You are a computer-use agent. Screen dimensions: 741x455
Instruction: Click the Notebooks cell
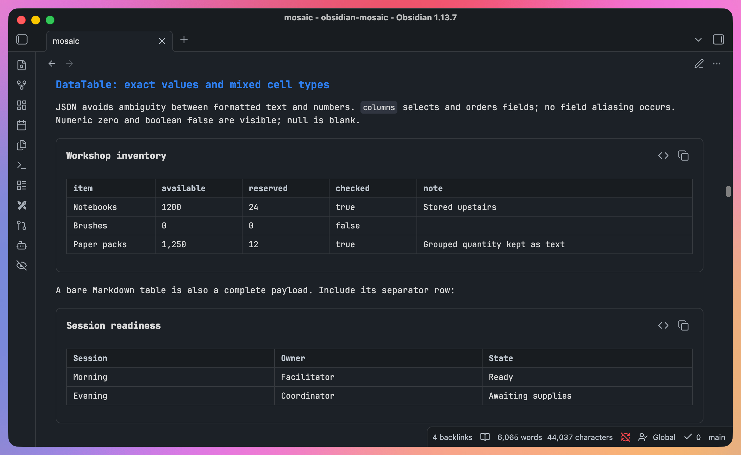coord(111,207)
